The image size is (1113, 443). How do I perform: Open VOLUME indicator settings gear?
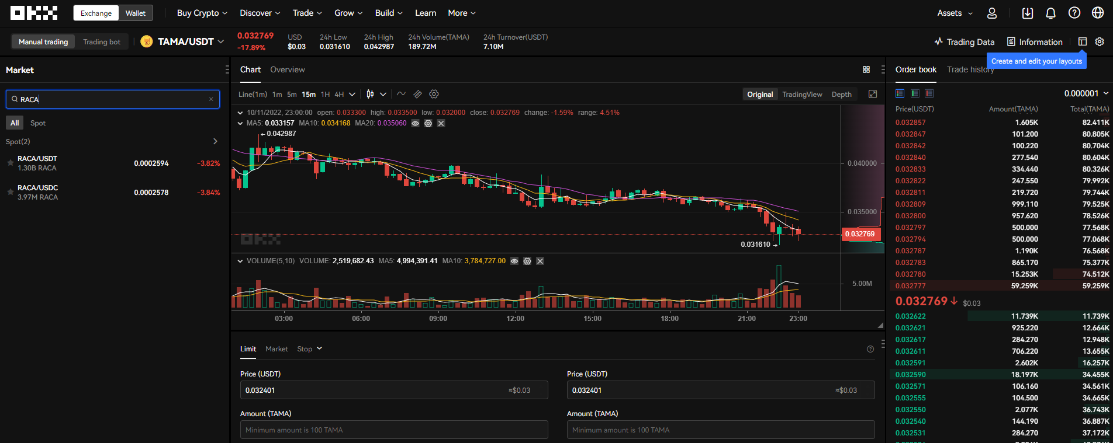[527, 261]
